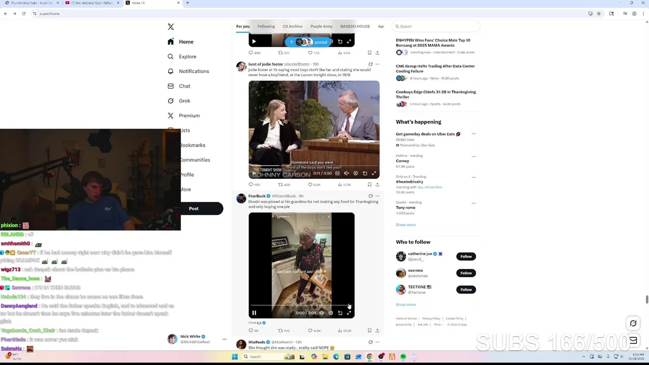The width and height of the screenshot is (649, 365).
Task: Open more options for #heatedrivalry trend
Action: click(x=474, y=177)
